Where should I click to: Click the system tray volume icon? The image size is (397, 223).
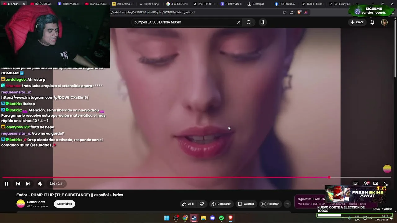tap(370, 218)
